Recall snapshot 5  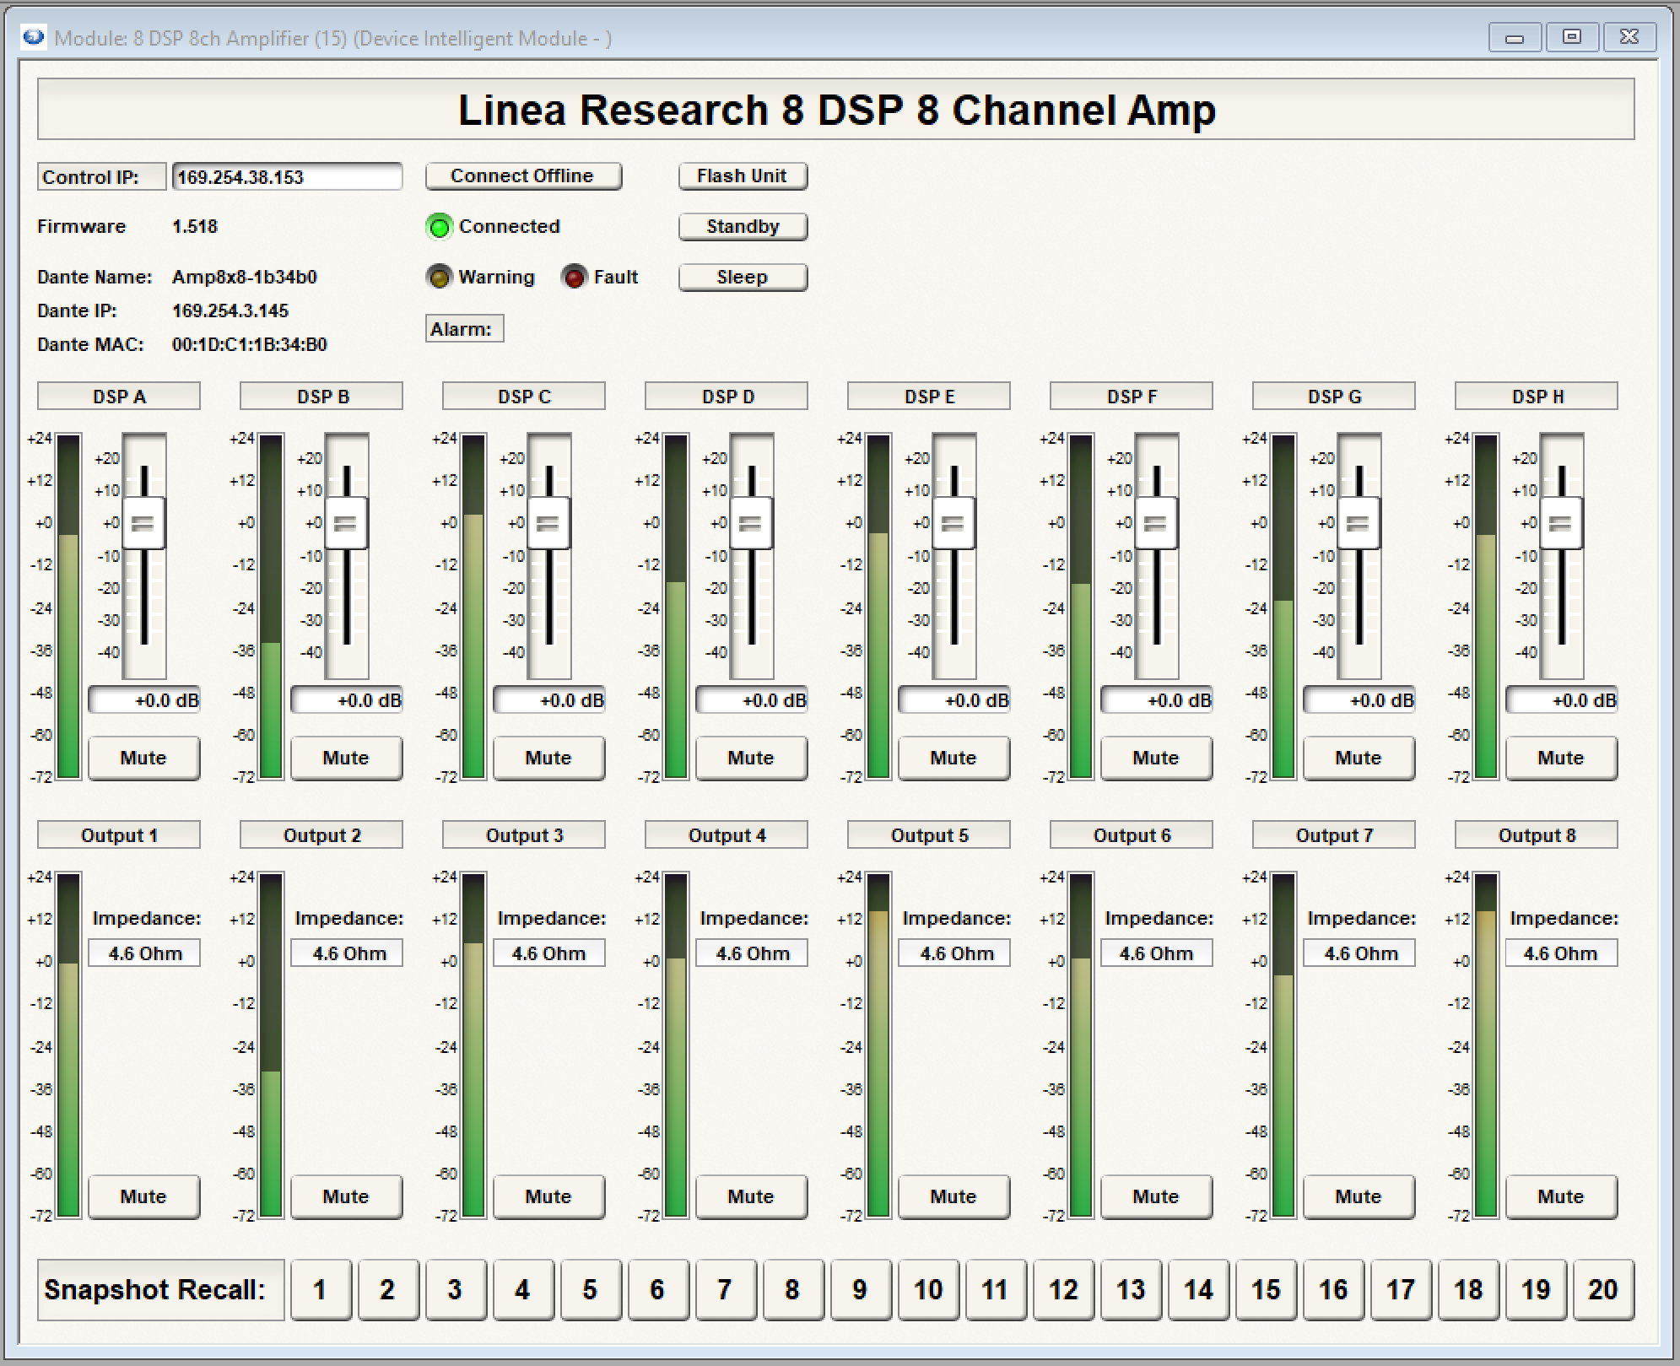tap(591, 1289)
